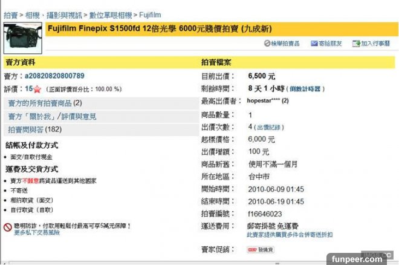Viewport: 399px width, 265px height.
Task: Click the HOT promotion badge icon
Action: (252, 249)
